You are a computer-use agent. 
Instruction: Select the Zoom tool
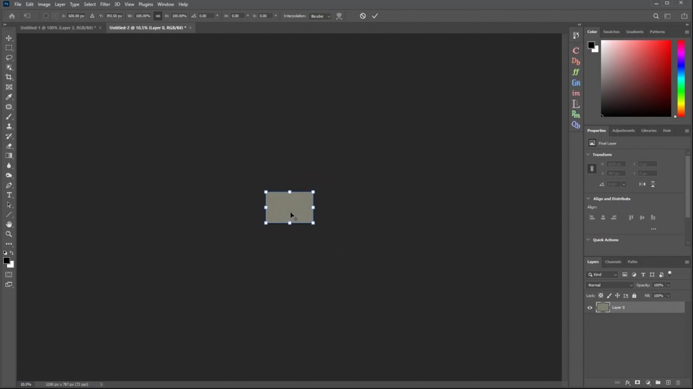pyautogui.click(x=9, y=234)
